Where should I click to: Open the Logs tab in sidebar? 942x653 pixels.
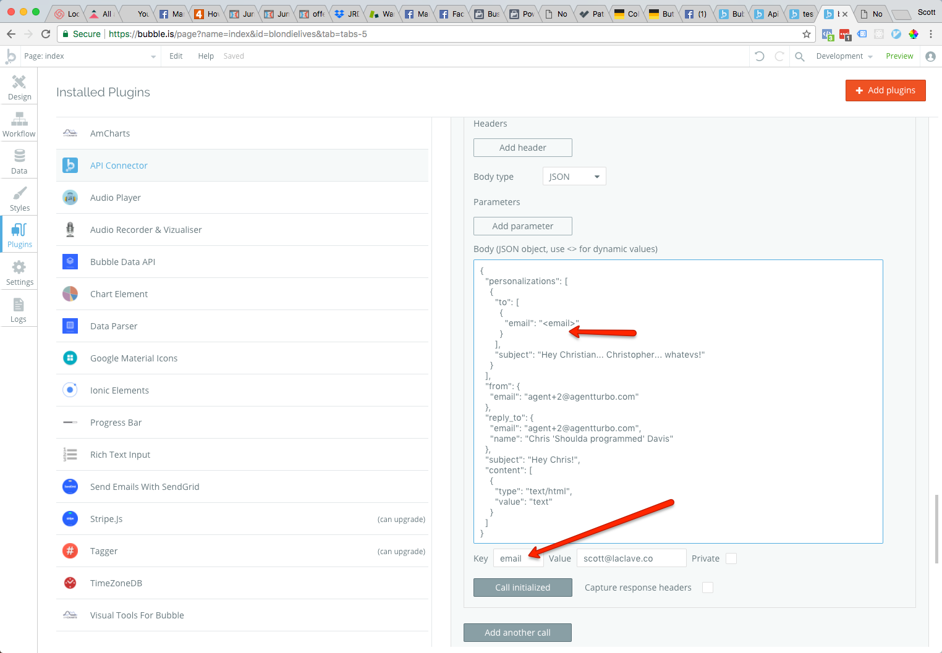(19, 310)
